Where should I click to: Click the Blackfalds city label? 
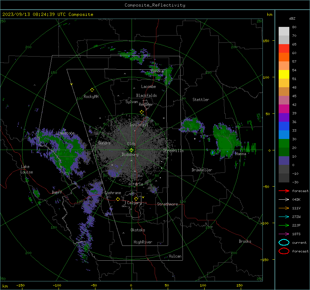[146, 96]
